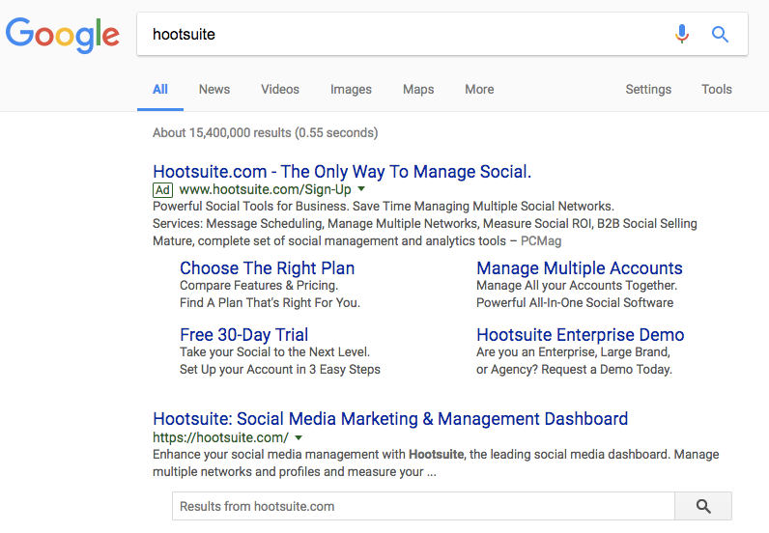Open the Manage Multiple Accounts link
Viewport: 769px width, 533px height.
580,268
